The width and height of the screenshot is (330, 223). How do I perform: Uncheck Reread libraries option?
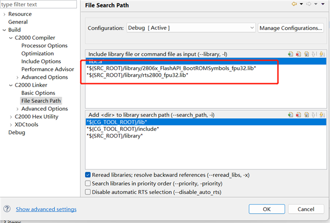[88, 175]
